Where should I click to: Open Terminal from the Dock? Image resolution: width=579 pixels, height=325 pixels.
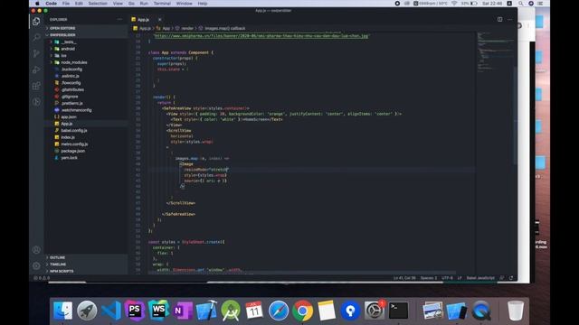pos(398,311)
